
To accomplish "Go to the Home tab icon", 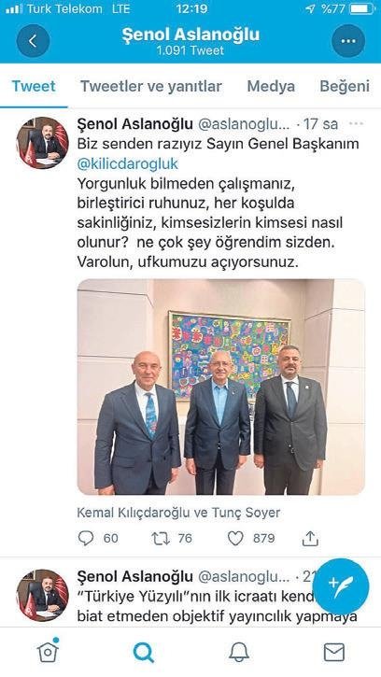I will coord(48,651).
